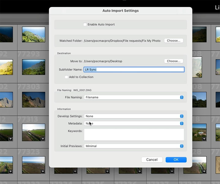220x184 pixels.
Task: Open the Initial Previews dropdown set to Minimal
Action: [134, 146]
